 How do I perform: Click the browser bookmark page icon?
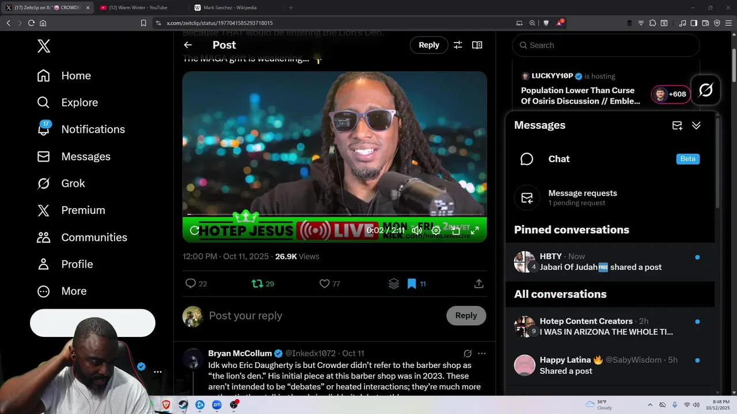[x=143, y=23]
